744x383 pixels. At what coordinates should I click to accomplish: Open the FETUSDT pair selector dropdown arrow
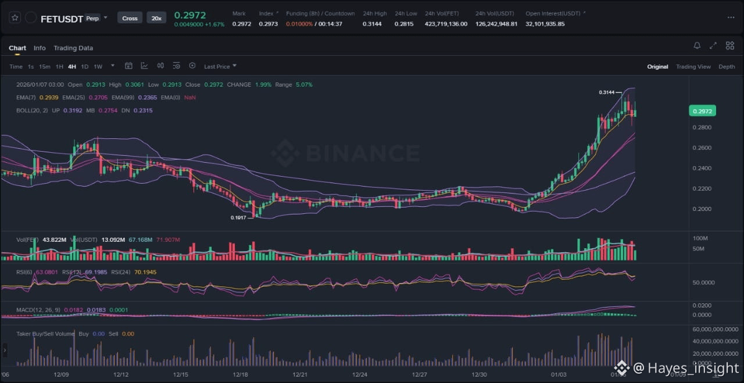(105, 18)
